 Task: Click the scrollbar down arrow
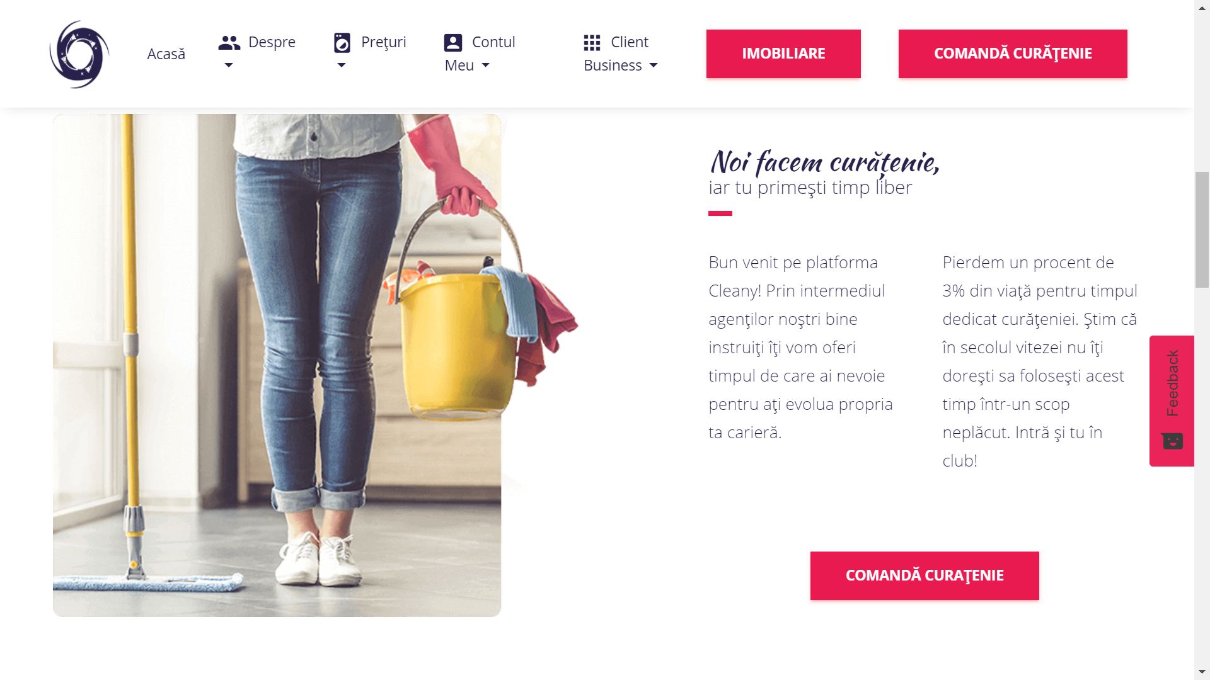click(1202, 672)
